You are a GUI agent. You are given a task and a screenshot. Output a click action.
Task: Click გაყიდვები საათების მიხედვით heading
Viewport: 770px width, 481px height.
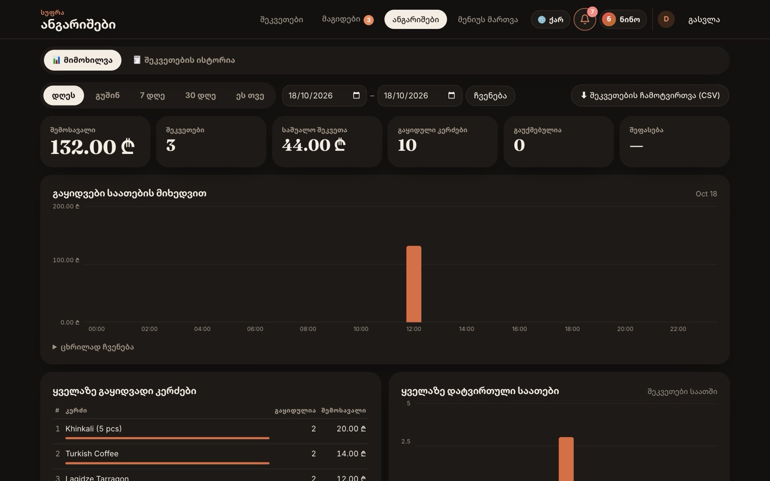pos(130,193)
